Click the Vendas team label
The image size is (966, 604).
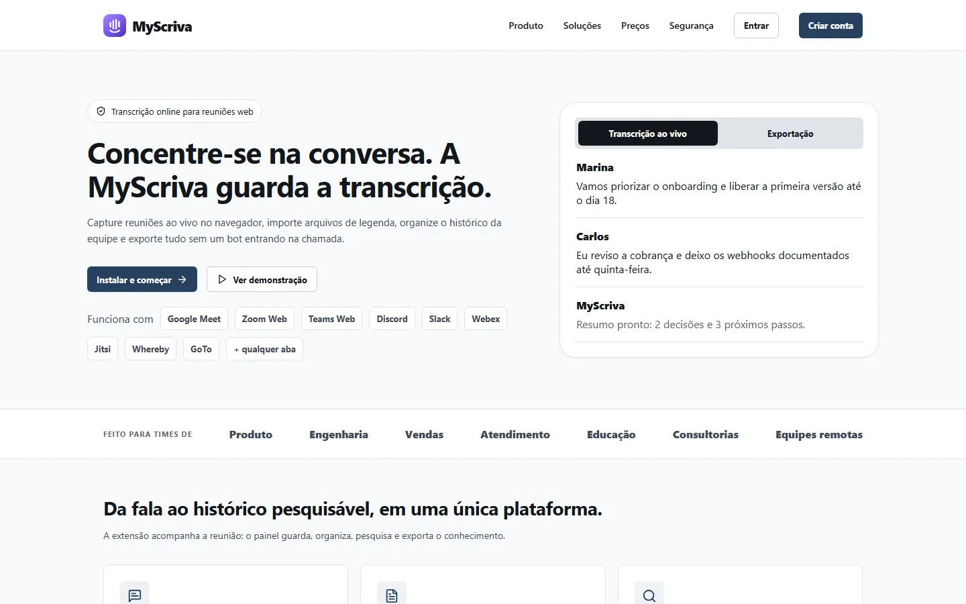(424, 434)
